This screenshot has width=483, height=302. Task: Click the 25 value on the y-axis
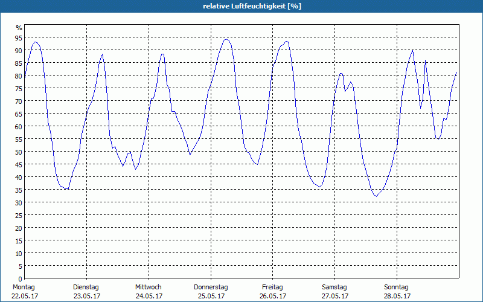18,215
